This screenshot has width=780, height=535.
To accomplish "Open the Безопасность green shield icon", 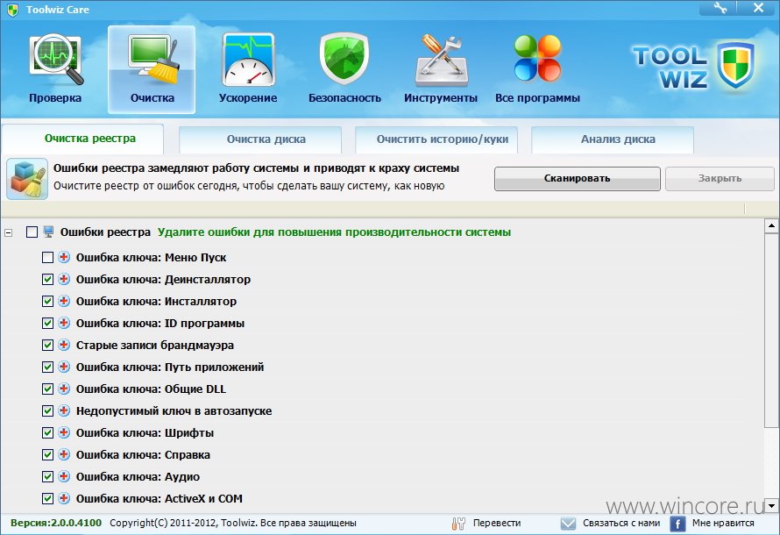I will coord(344,59).
